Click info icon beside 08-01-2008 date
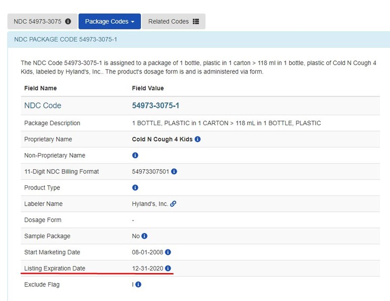Screen dimensions: 390x301 click(x=168, y=252)
